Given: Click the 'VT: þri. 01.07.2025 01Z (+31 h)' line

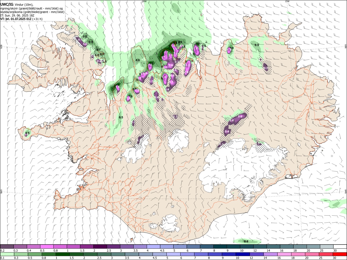Looking at the screenshot, I should [x=21, y=19].
